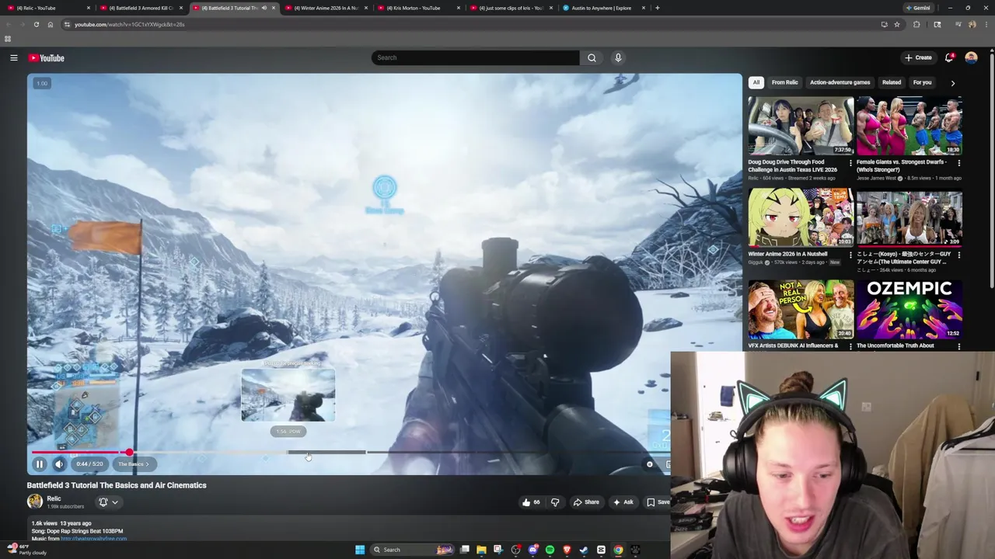Open the Windows Start menu
The height and width of the screenshot is (559, 995).
[x=360, y=550]
